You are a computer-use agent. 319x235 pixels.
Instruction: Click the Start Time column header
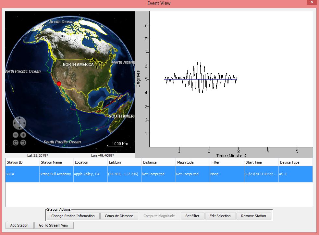261,162
